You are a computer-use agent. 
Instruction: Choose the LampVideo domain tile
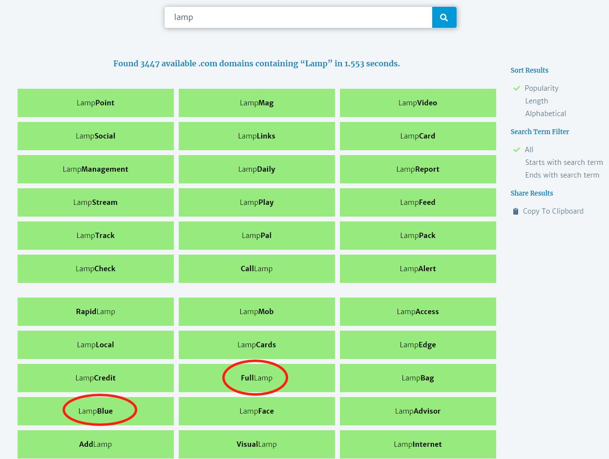pyautogui.click(x=418, y=103)
